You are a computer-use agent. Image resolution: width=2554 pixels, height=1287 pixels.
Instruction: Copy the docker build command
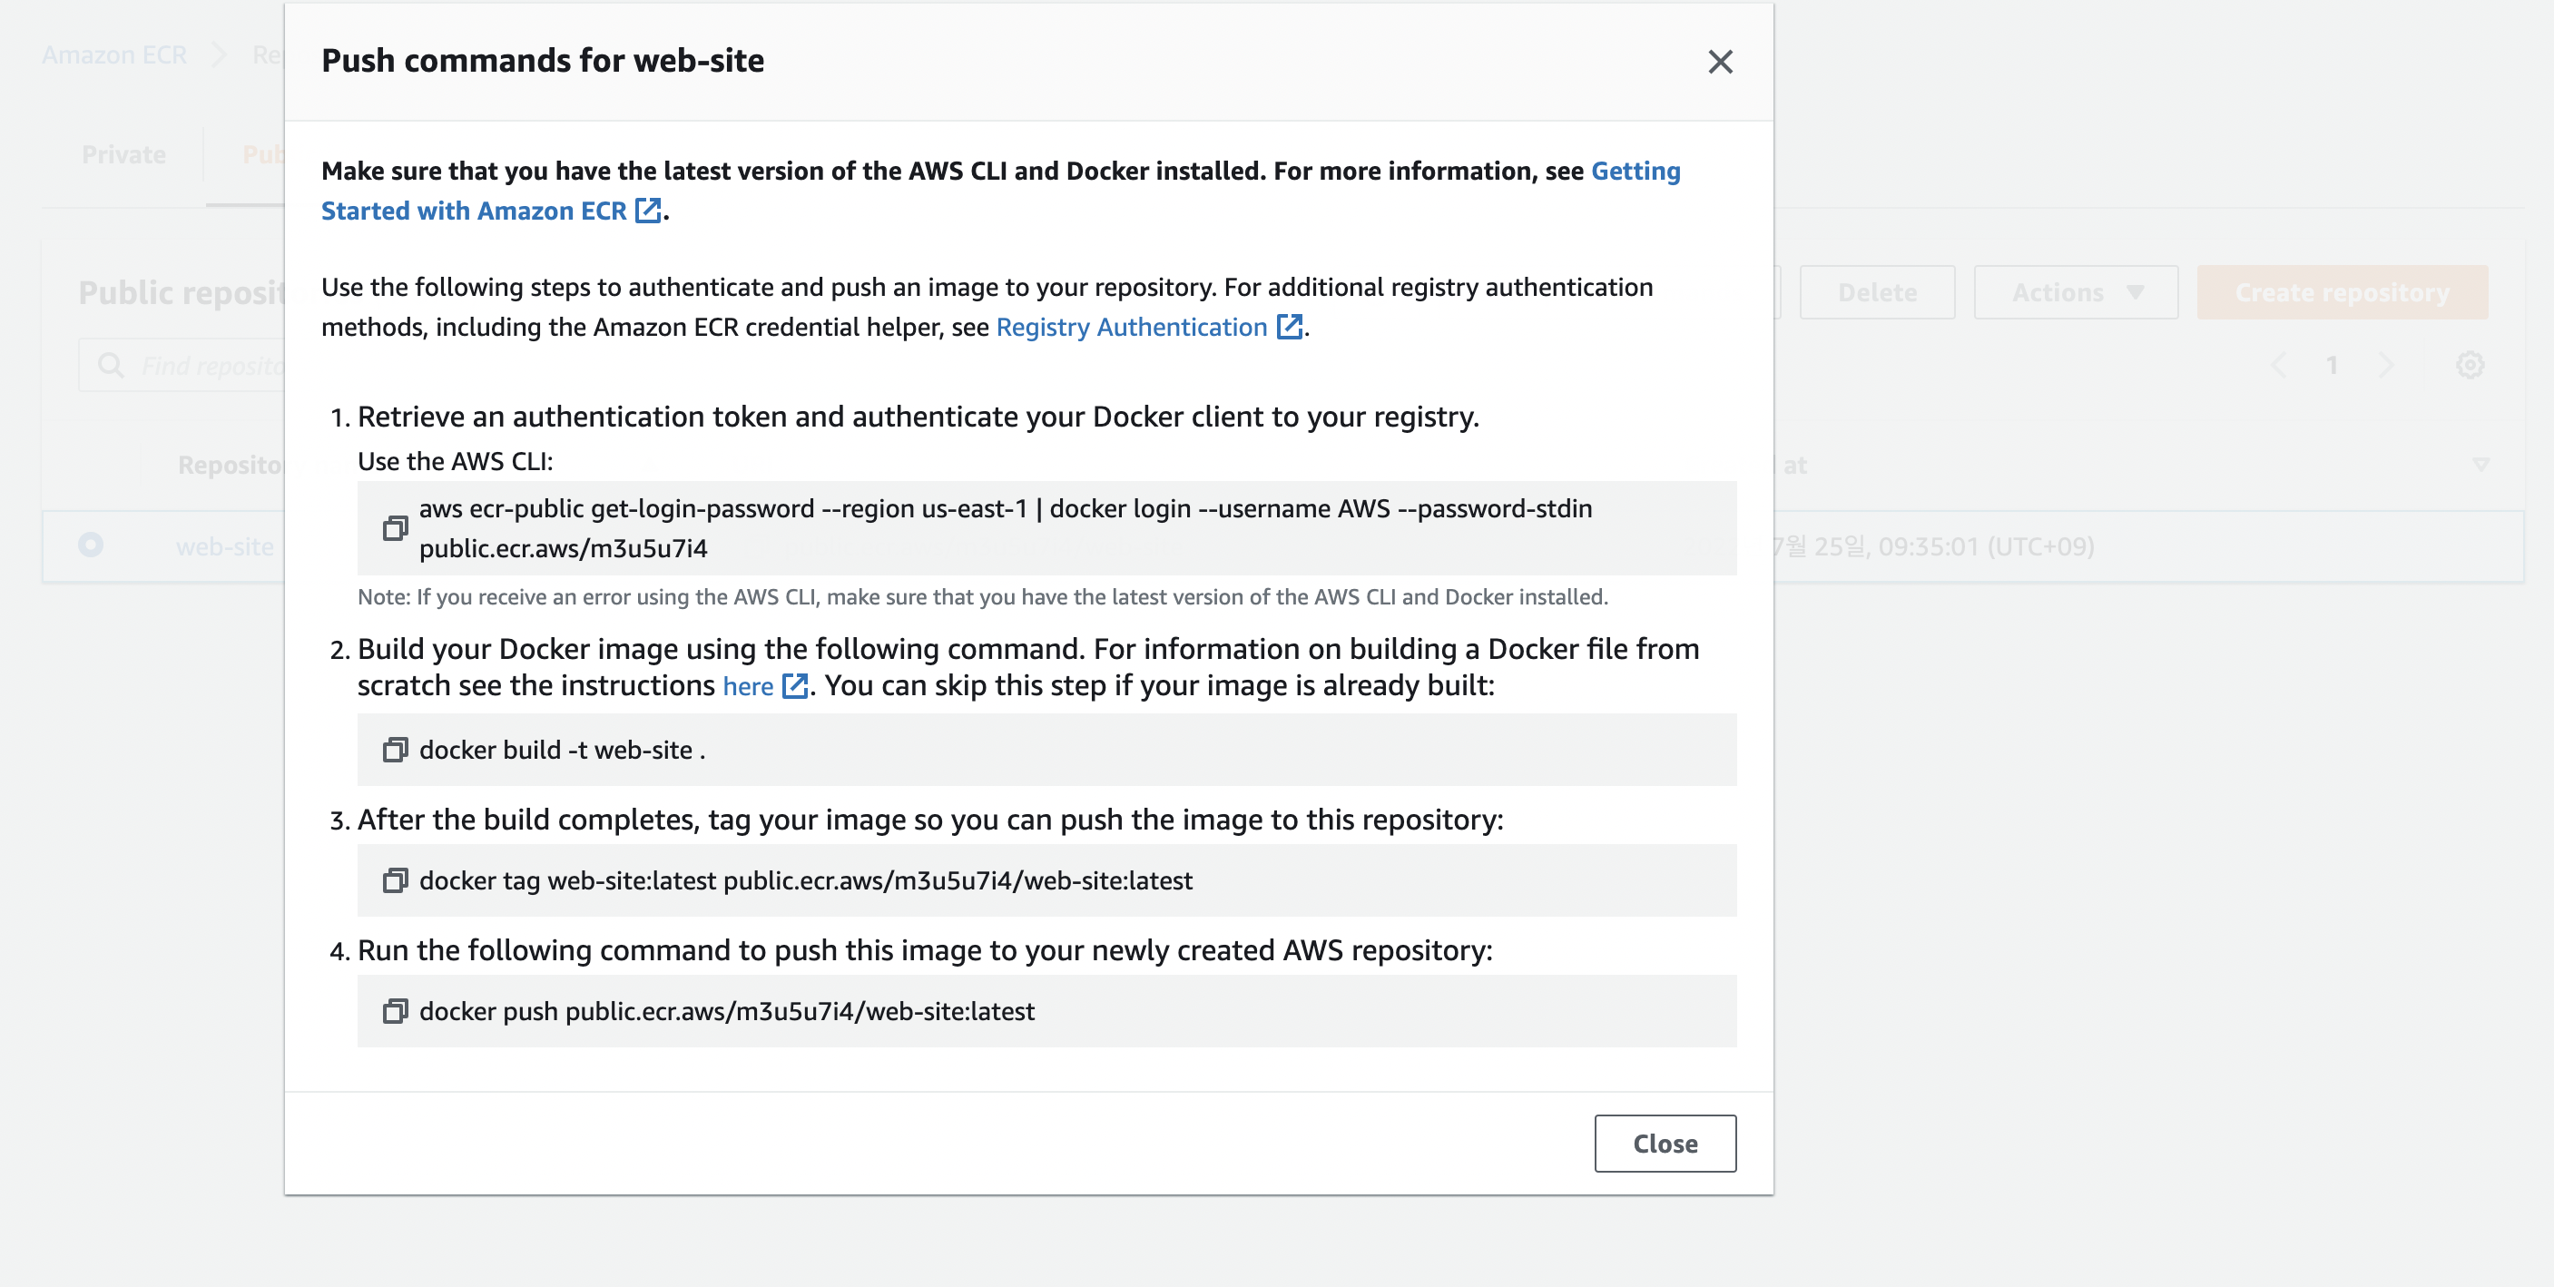395,750
